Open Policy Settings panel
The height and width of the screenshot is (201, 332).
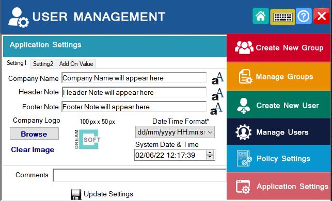(279, 159)
